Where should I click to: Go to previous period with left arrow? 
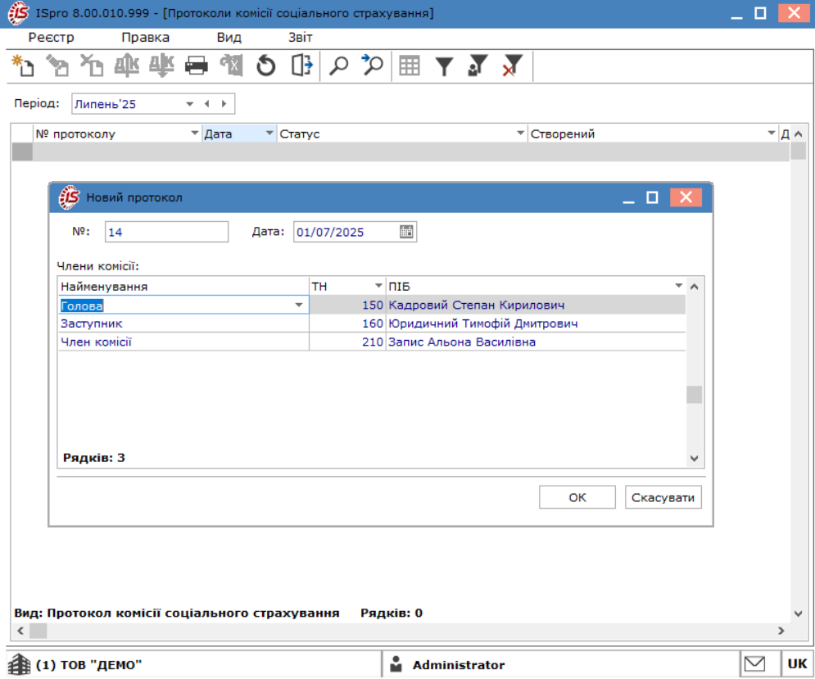tap(207, 104)
